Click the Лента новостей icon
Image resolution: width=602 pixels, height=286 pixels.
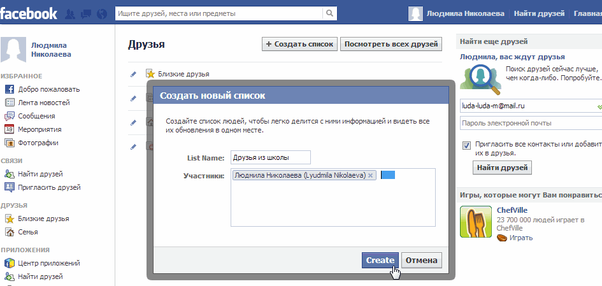click(9, 103)
